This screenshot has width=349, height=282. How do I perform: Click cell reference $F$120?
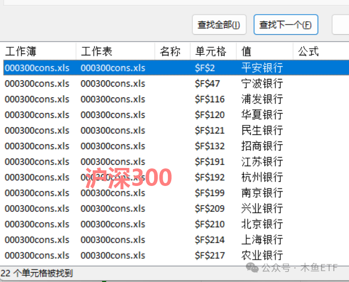[209, 115]
